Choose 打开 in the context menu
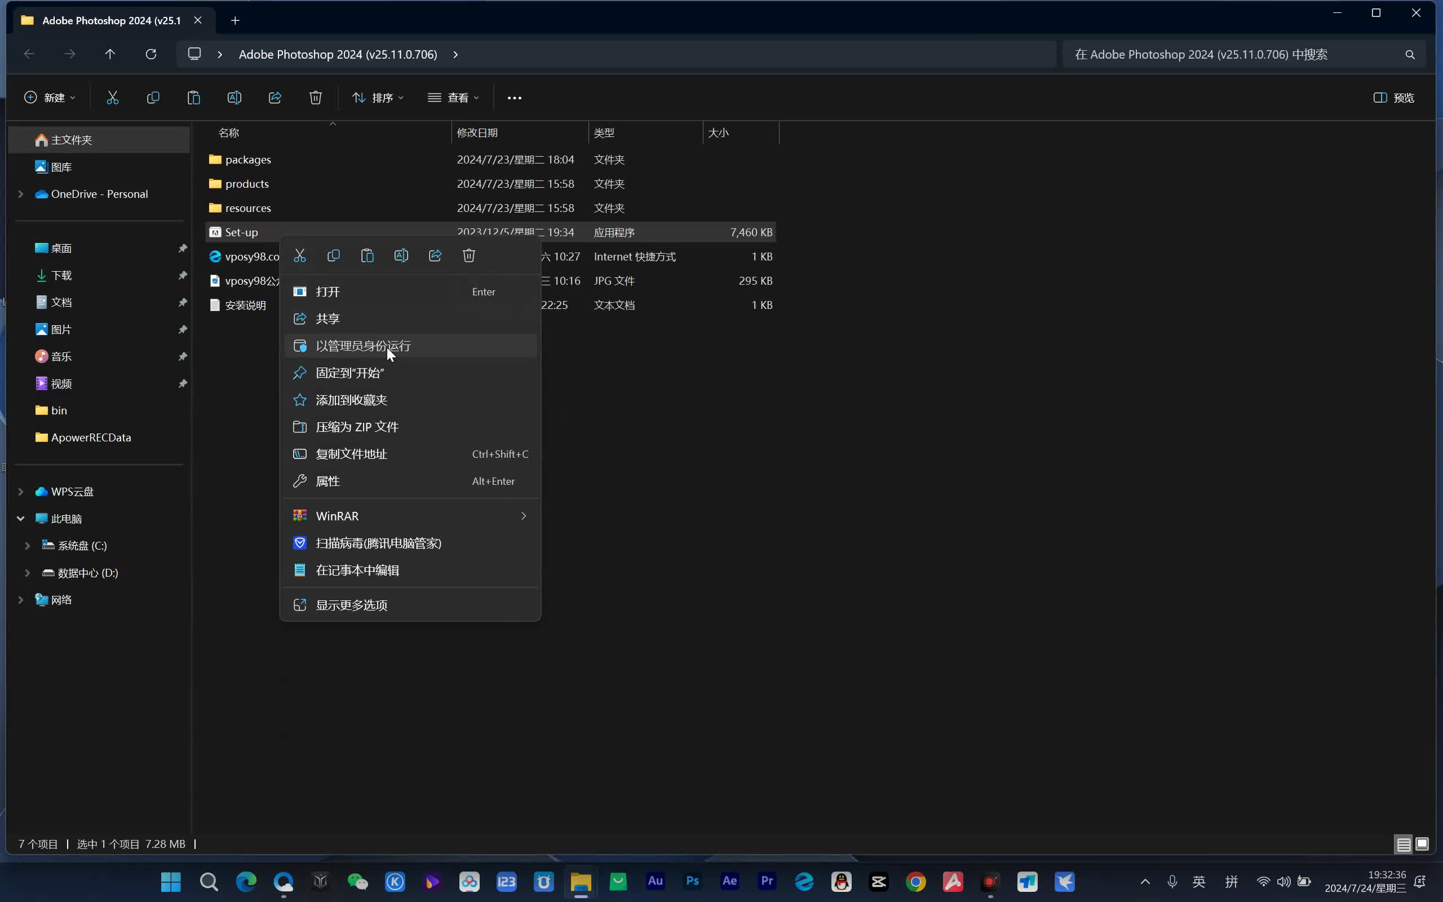 coord(410,291)
